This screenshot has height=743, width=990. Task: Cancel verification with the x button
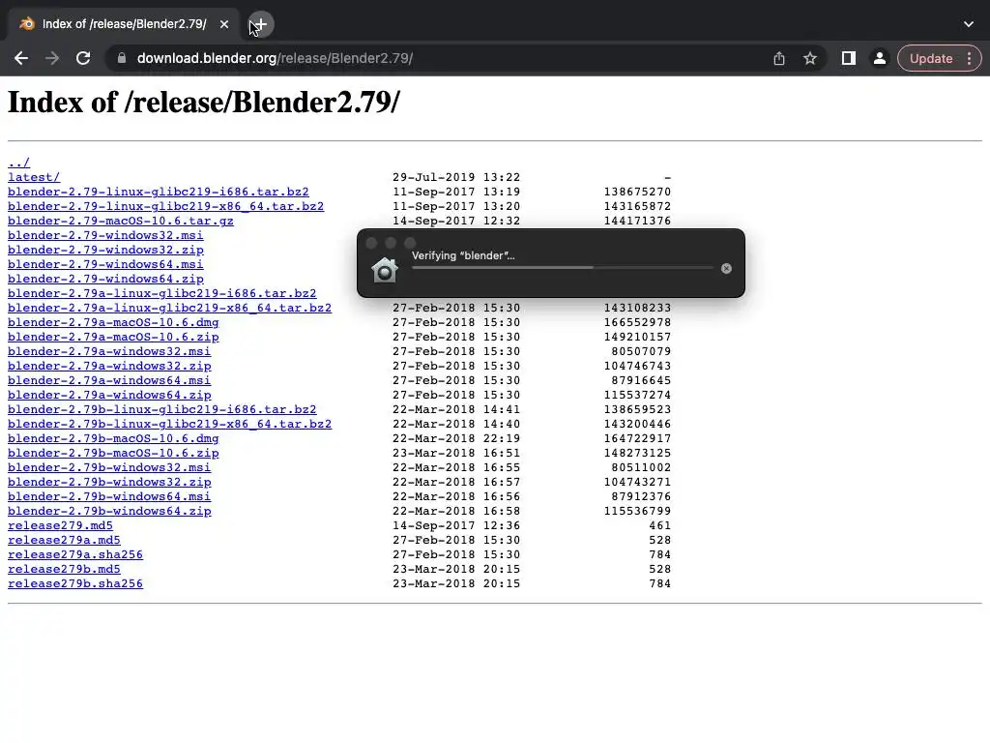[726, 269]
